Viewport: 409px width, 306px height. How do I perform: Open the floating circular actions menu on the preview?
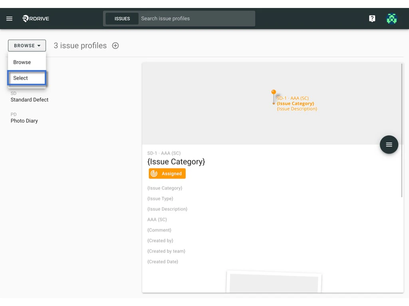click(389, 144)
